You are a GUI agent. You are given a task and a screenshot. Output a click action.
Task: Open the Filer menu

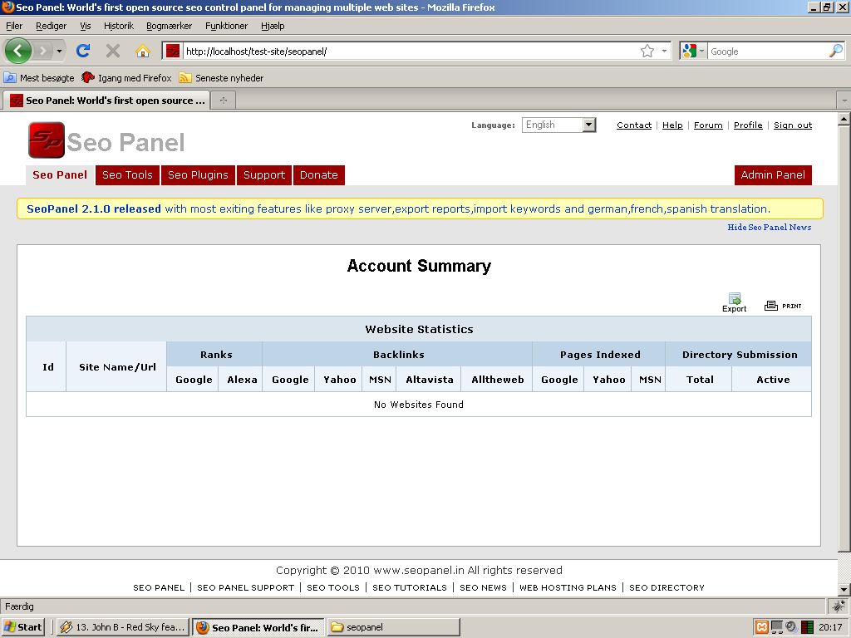(x=14, y=26)
